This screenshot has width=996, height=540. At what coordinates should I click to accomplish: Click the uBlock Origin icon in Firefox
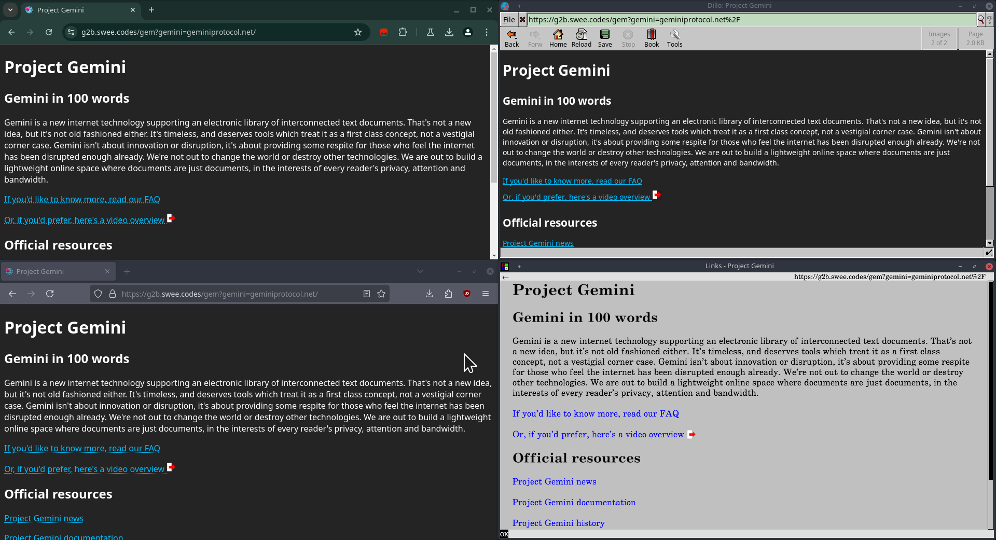[x=466, y=294]
